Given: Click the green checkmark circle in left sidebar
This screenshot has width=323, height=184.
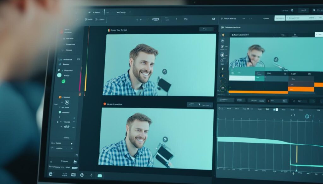Looking at the screenshot, I should click(x=63, y=81).
